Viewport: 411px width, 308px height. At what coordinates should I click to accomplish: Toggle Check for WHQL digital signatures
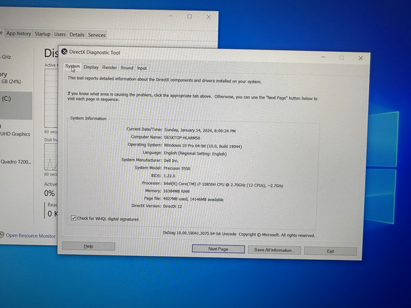click(73, 218)
